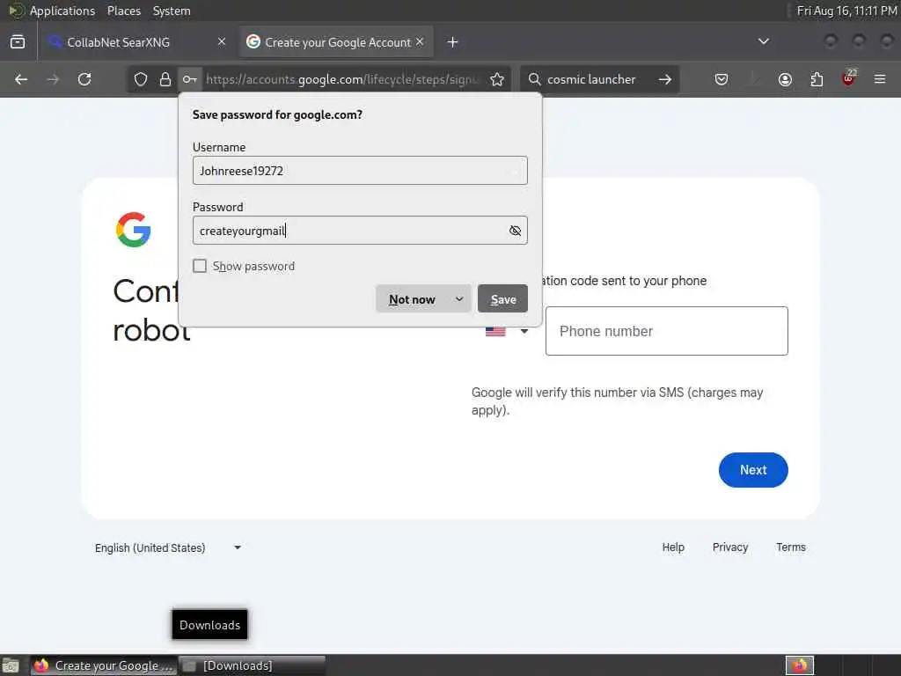
Task: Click the Create your Google taskbar entry
Action: click(x=105, y=665)
